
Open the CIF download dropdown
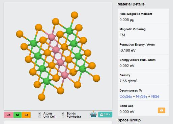coord(105,114)
